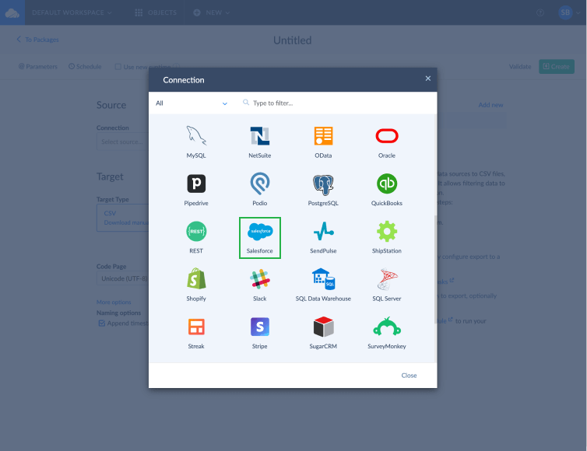Click the Untitled package title
Viewport: 587px width, 451px height.
(x=293, y=40)
